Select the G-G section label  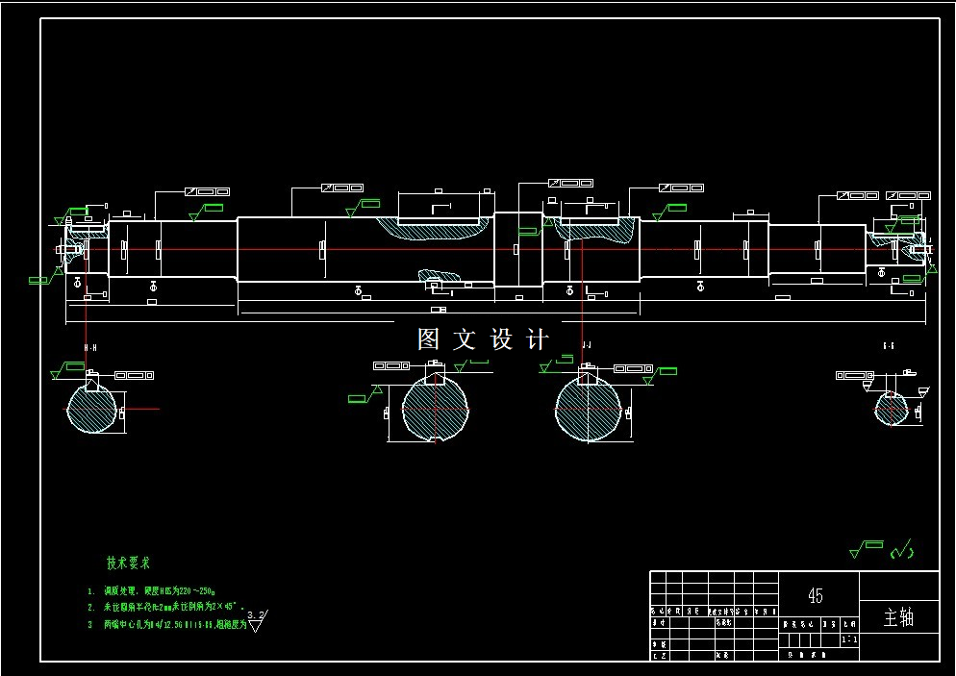pos(889,345)
